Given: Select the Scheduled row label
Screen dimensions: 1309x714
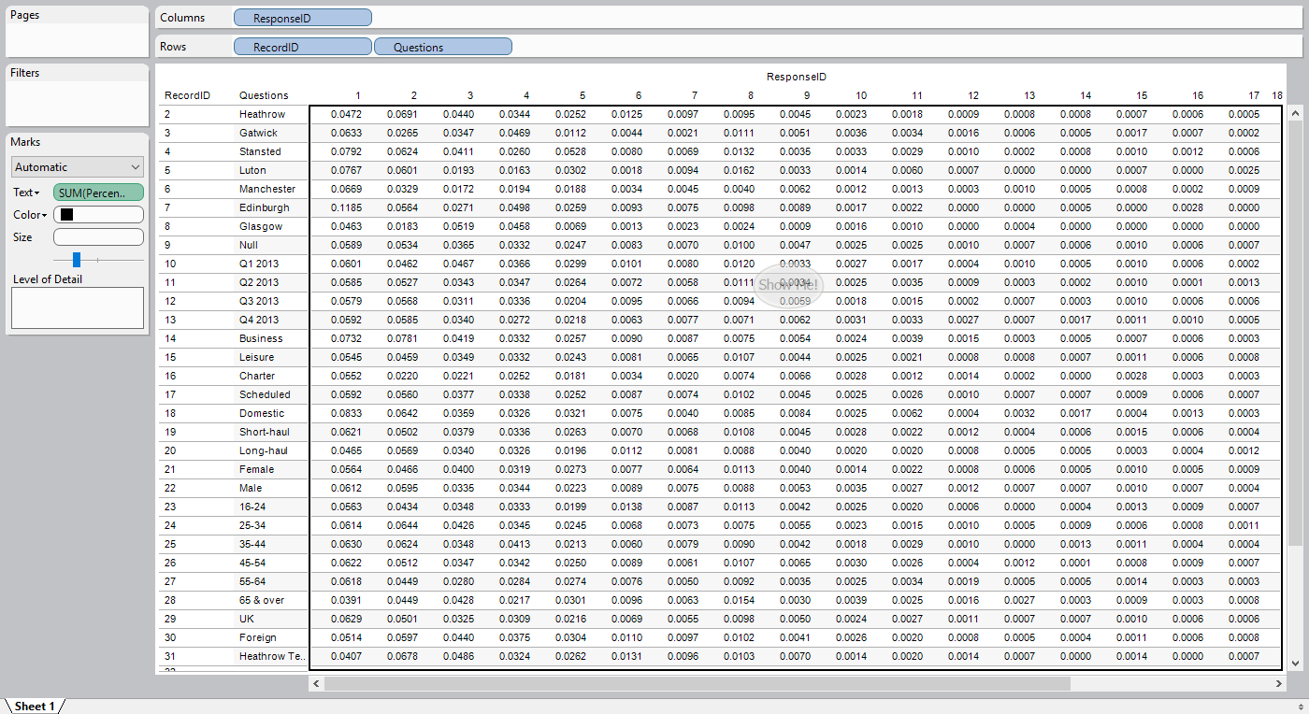Looking at the screenshot, I should [x=265, y=394].
